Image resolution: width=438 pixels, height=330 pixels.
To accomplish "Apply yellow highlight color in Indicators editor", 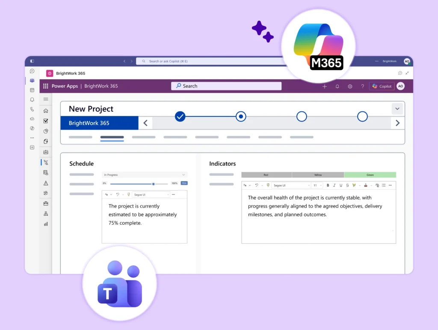I will tap(354, 185).
